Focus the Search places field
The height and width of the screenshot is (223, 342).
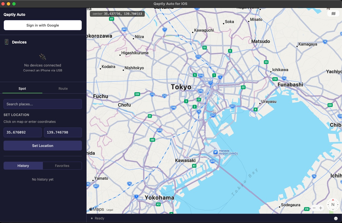(43, 104)
